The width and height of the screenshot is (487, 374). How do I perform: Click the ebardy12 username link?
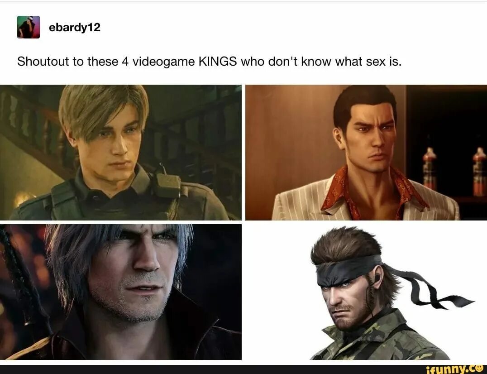pos(75,27)
